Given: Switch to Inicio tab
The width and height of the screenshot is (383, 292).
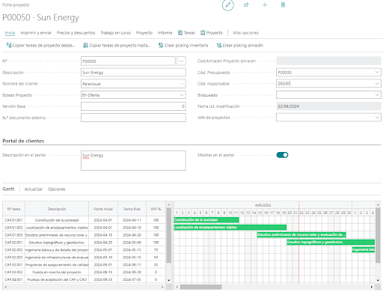Looking at the screenshot, I should click(10, 33).
